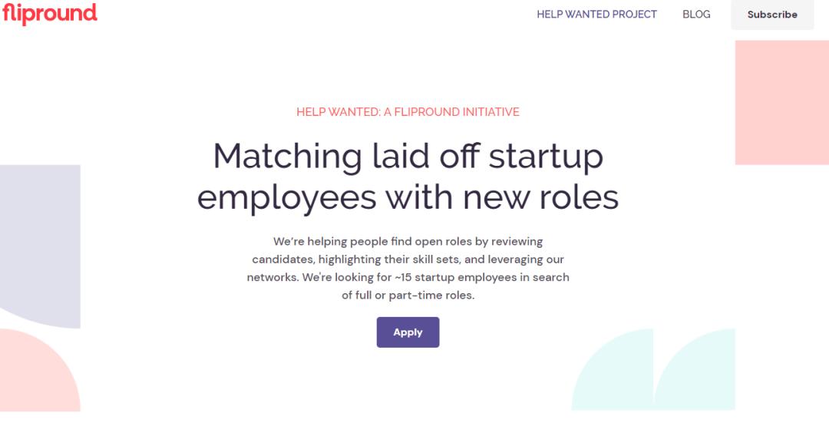The image size is (829, 436).
Task: Click the headline line 'Matching laid off startup'
Action: tap(408, 157)
